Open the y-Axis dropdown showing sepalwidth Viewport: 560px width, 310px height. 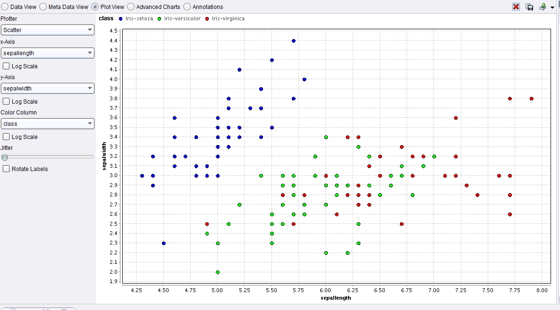click(x=48, y=89)
